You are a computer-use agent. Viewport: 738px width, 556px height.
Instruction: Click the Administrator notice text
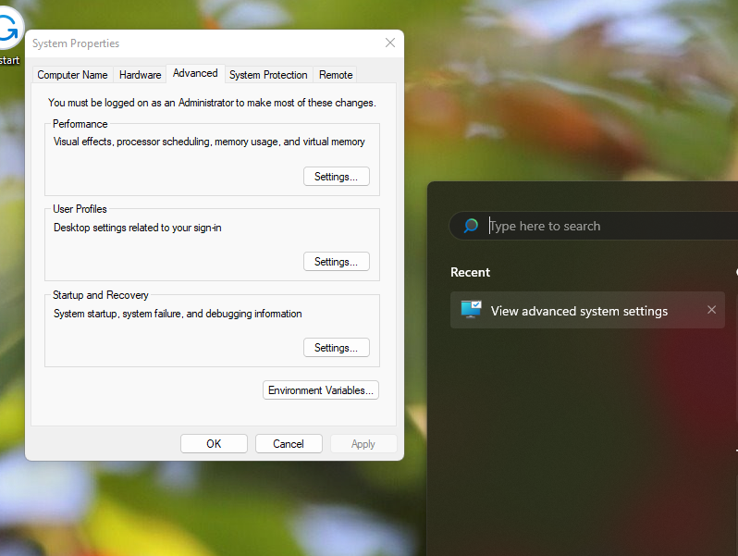point(212,103)
